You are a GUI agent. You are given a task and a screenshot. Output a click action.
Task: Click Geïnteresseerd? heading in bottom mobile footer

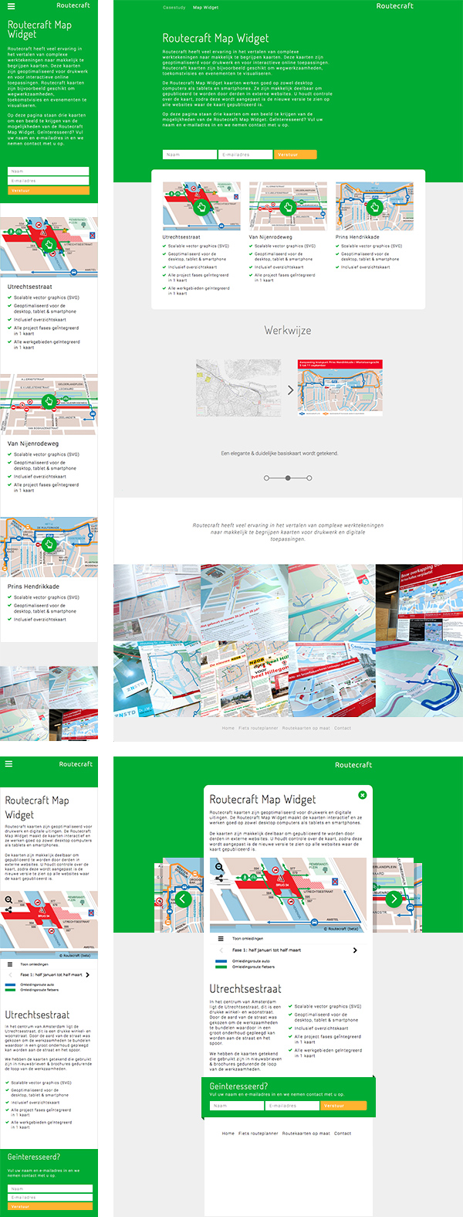coord(33,1158)
